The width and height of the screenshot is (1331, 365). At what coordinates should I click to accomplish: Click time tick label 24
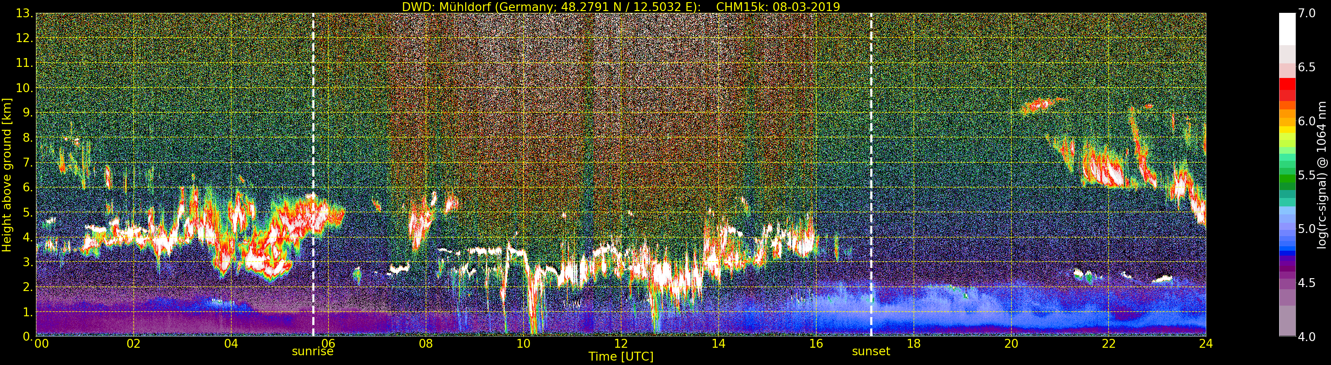coord(1206,344)
